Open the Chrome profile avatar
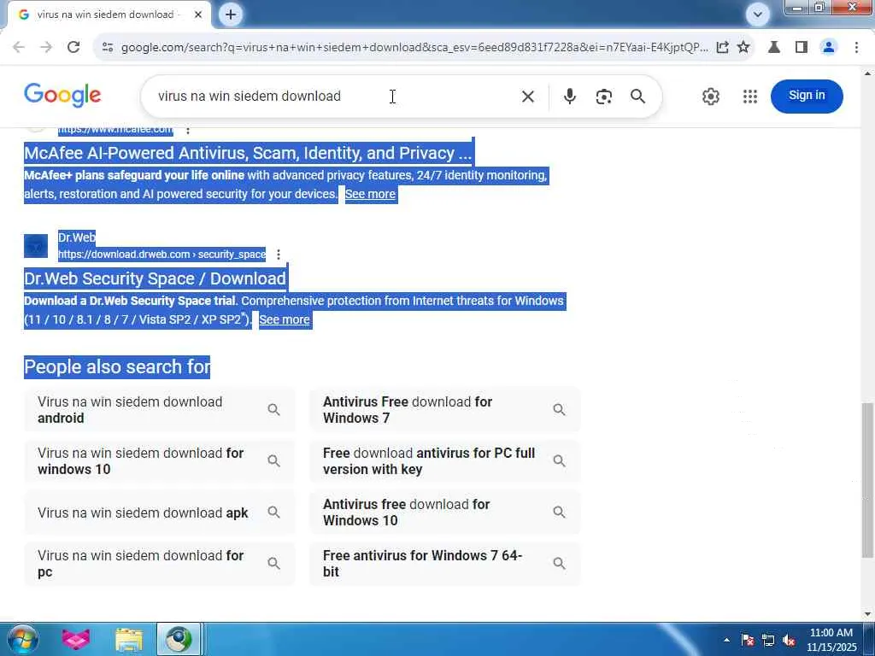The image size is (875, 656). (829, 48)
